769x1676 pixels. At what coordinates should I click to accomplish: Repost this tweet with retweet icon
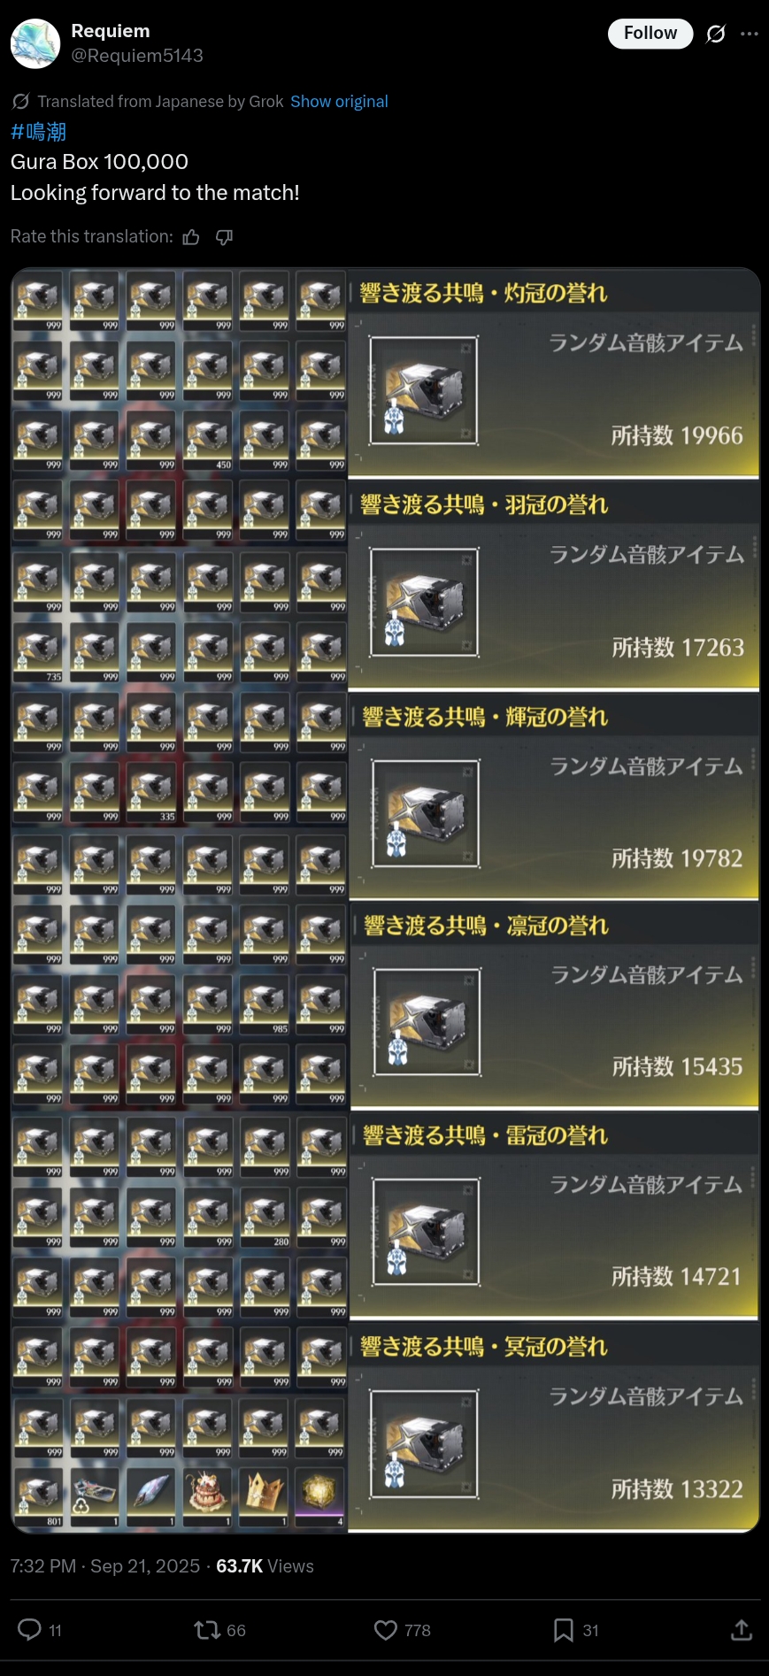pyautogui.click(x=207, y=1629)
